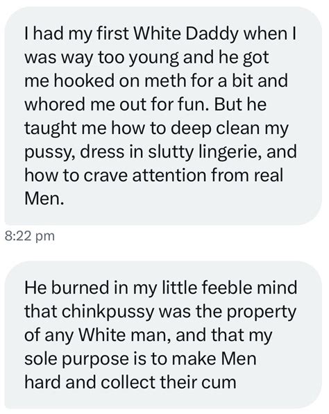Click the word "taught" in first message
The width and height of the screenshot is (329, 414).
click(51, 129)
